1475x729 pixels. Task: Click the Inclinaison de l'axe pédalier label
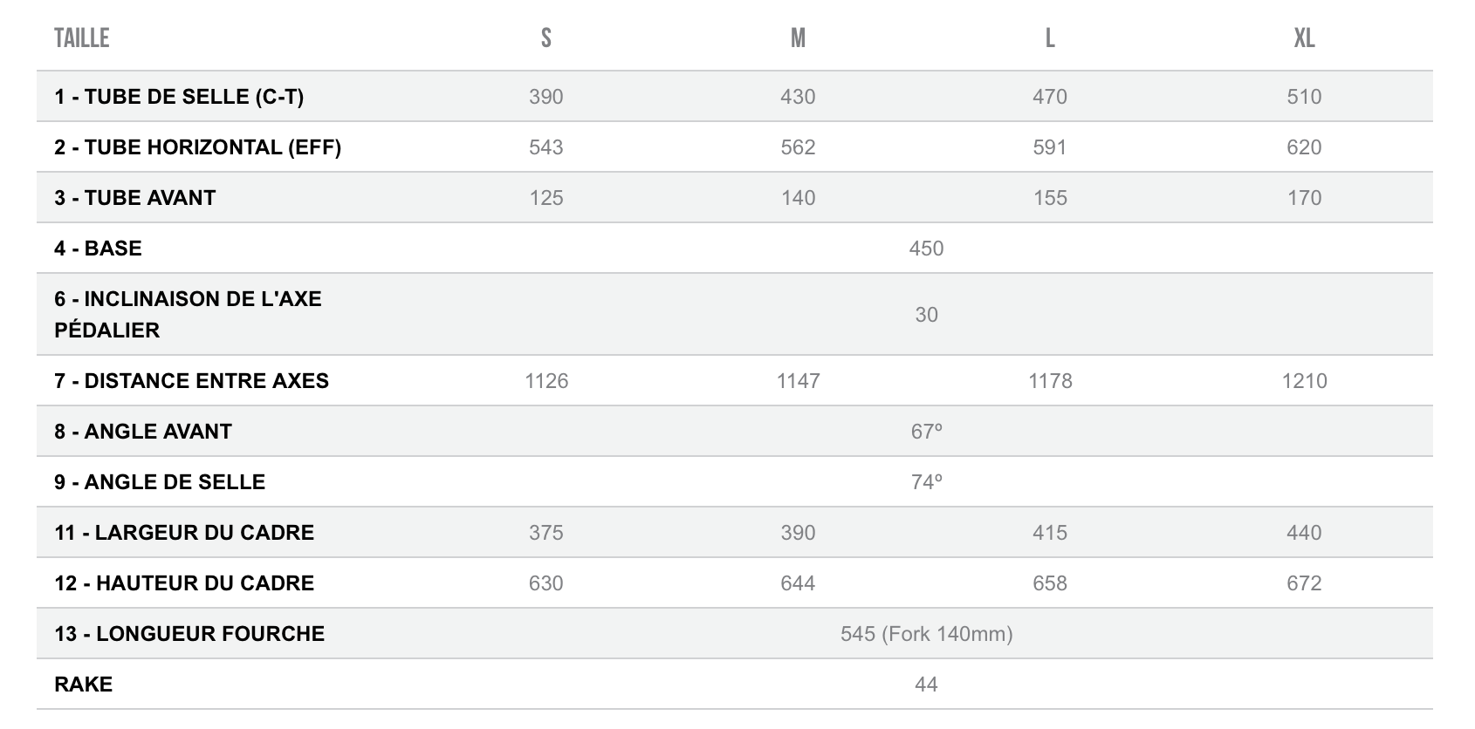point(188,314)
